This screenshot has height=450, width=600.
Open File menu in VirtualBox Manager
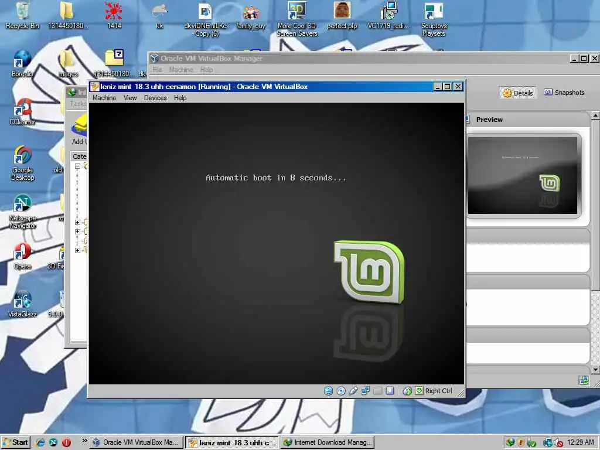point(157,70)
